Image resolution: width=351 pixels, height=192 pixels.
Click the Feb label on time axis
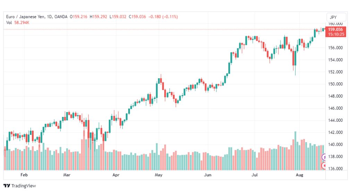24,175
